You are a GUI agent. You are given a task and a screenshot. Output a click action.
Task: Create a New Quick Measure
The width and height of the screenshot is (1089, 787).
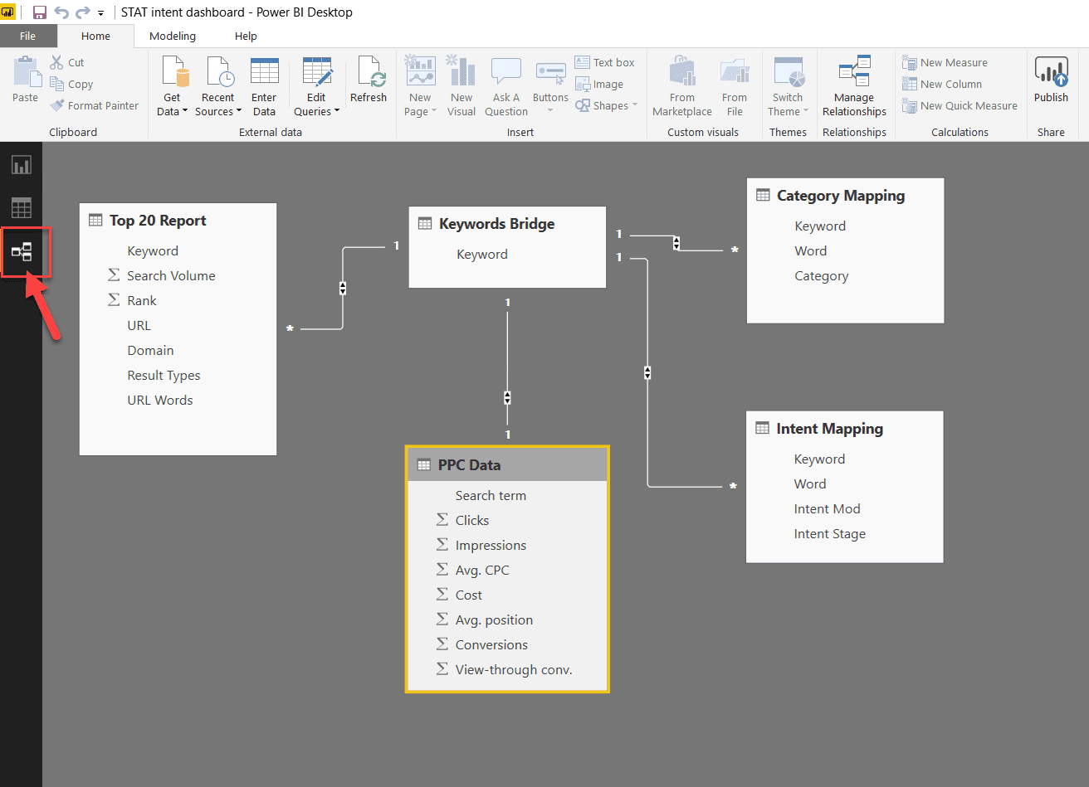960,105
